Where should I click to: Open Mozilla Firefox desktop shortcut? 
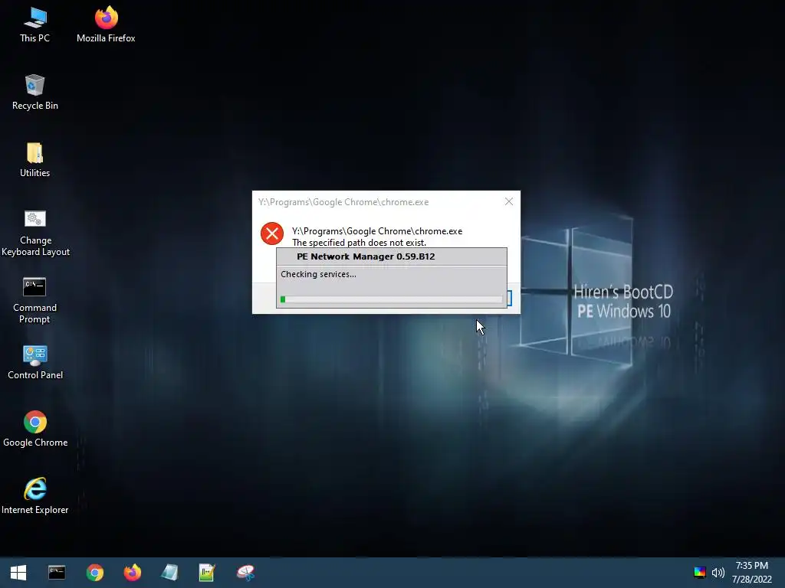point(106,25)
